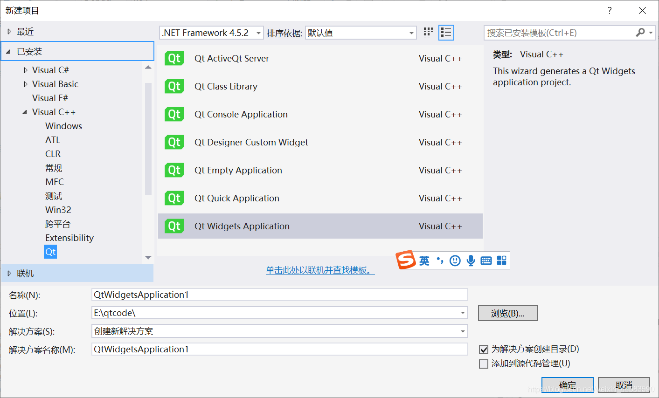Viewport: 659px width, 398px height.
Task: Select ATL category
Action: click(x=53, y=140)
